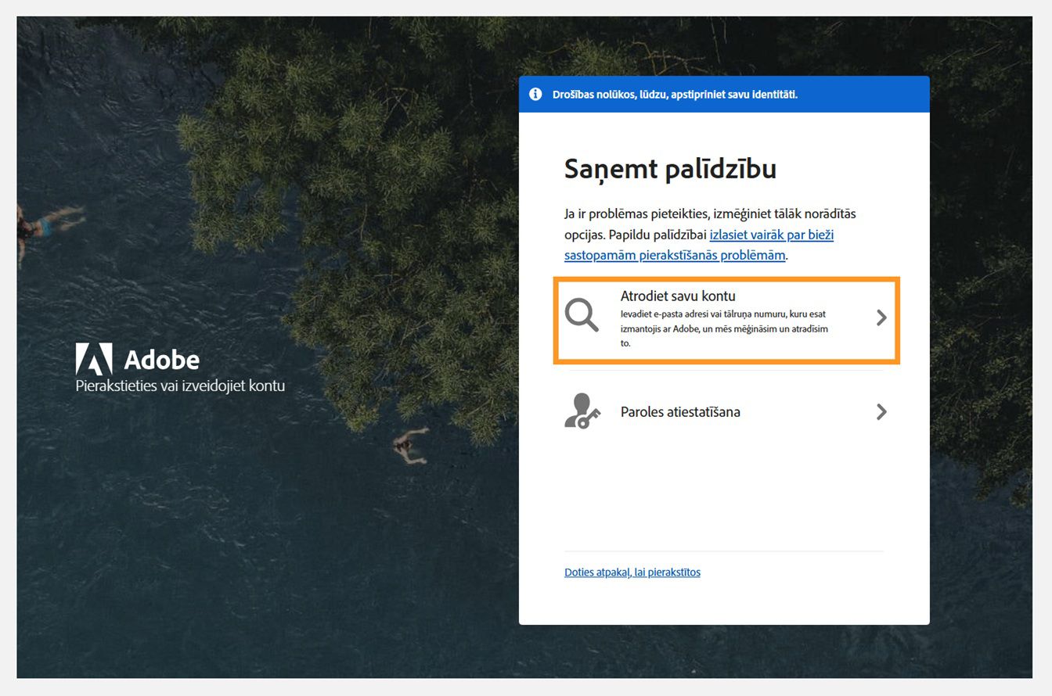
Task: Open the account-finding option via its arrow
Action: (881, 318)
